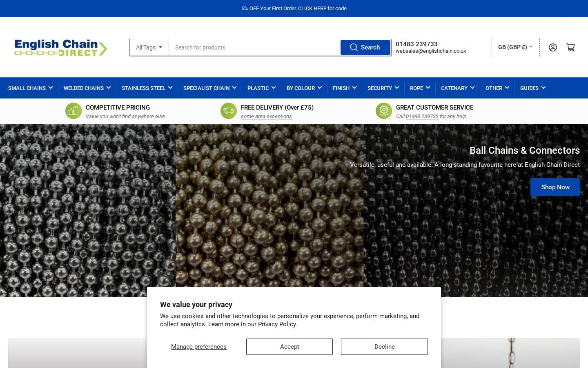588x368 pixels.
Task: Open the Privacy Policy link
Action: pyautogui.click(x=278, y=324)
